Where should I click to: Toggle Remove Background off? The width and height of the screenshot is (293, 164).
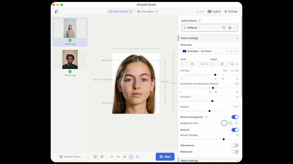pyautogui.click(x=235, y=117)
